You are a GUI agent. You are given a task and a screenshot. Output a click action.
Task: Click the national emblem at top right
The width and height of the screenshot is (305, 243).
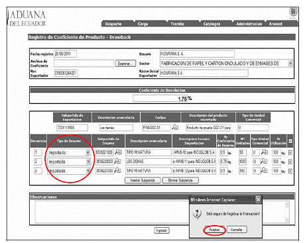pyautogui.click(x=293, y=12)
